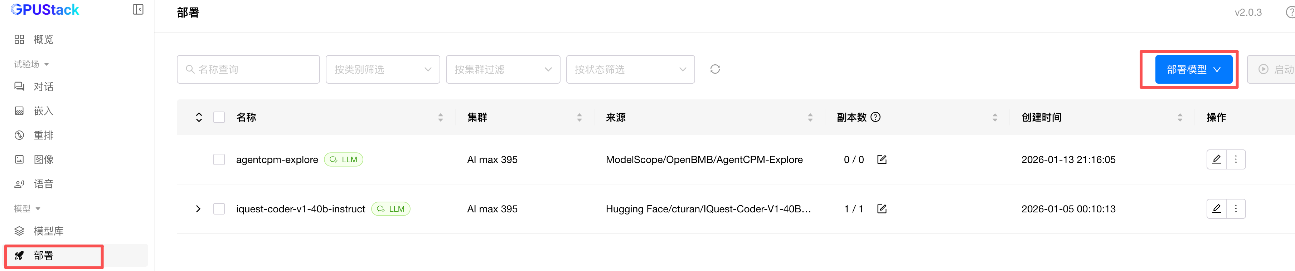Open more actions for agentcpm-explore row
1295x271 pixels.
(x=1236, y=159)
